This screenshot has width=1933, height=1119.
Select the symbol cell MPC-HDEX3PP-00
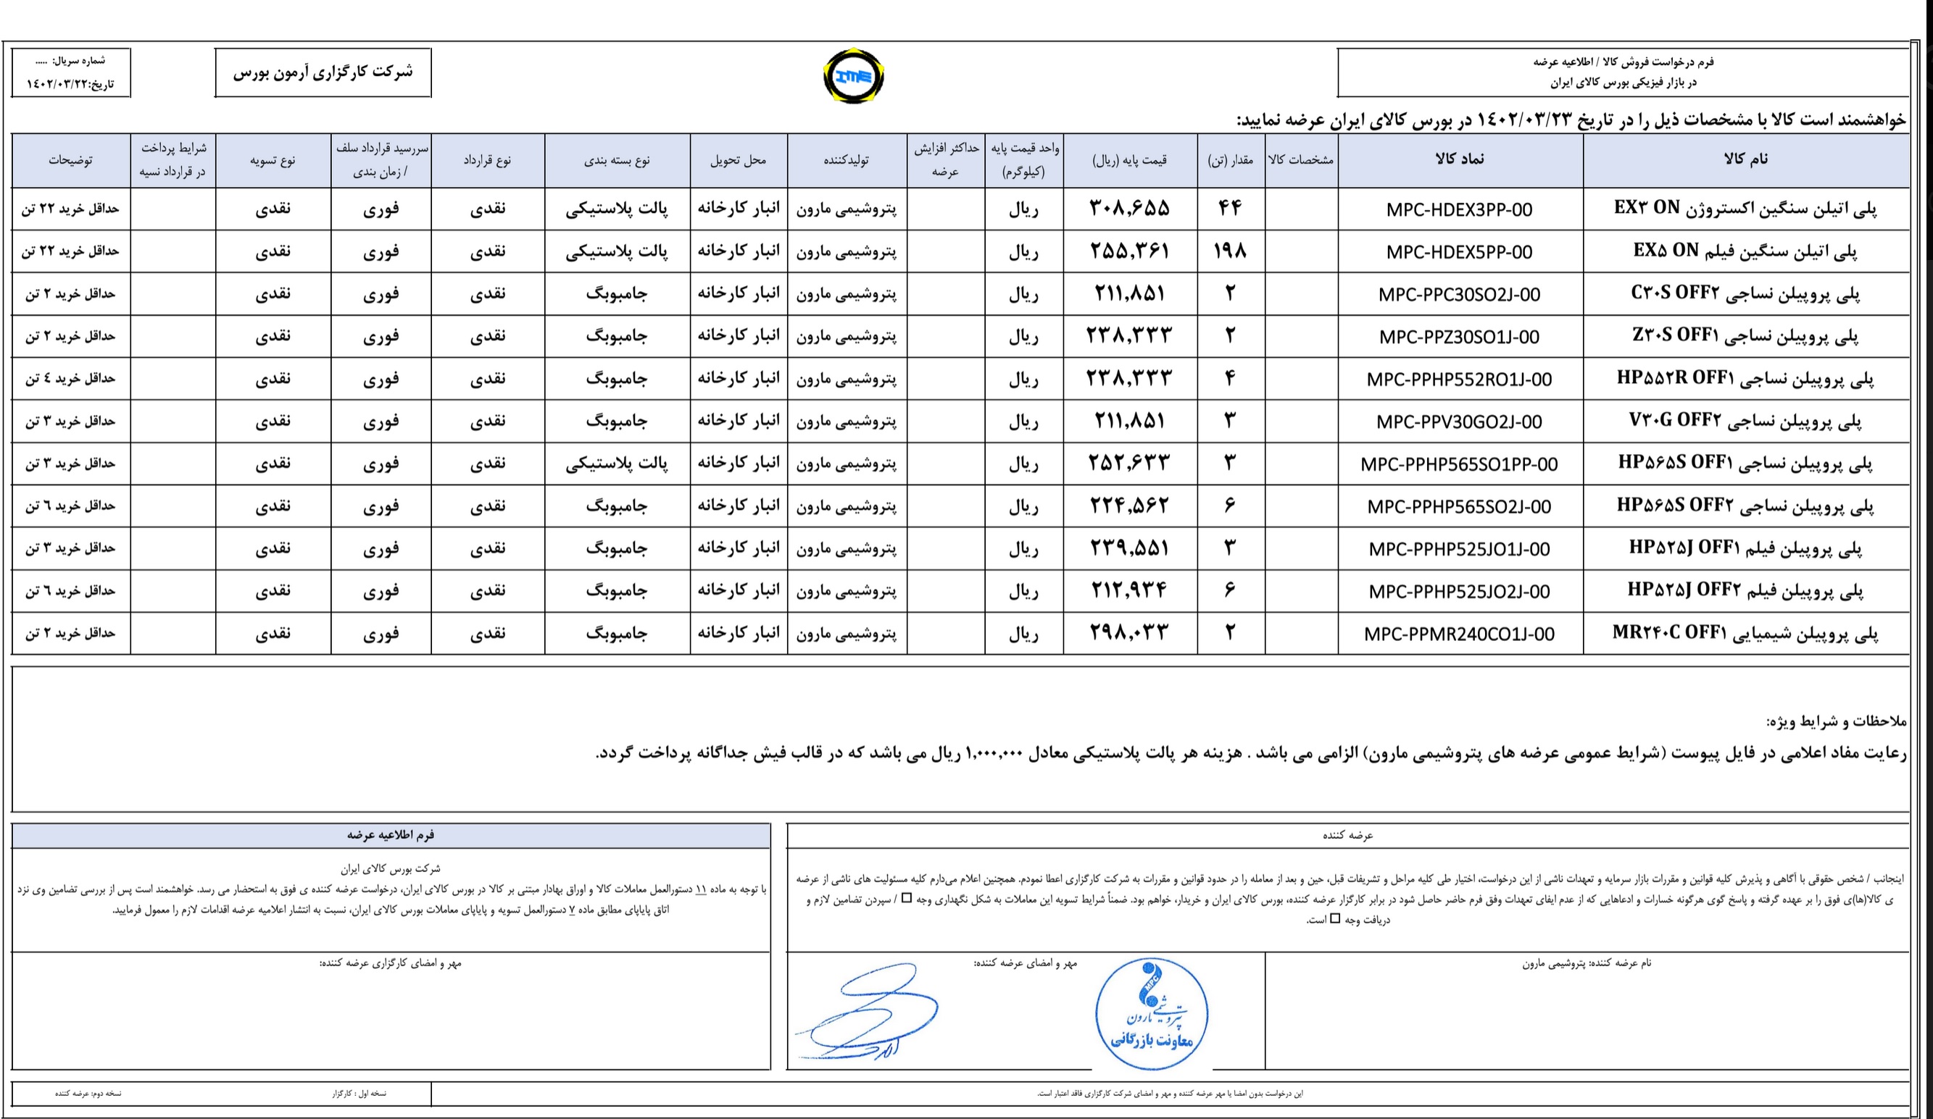coord(1460,209)
